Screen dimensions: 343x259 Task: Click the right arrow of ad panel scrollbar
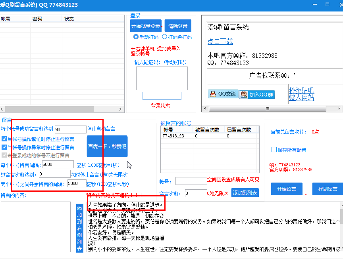pos(339,109)
